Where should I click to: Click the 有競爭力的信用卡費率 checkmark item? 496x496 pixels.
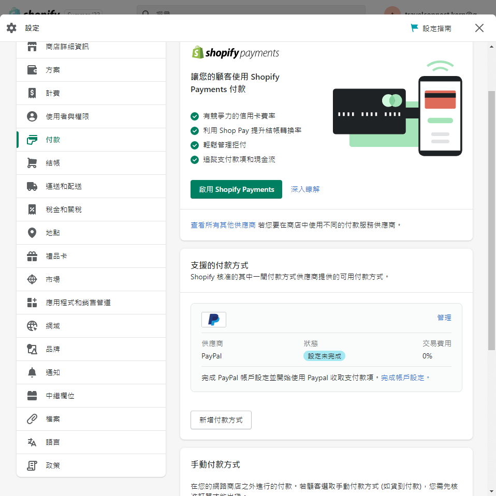tap(233, 116)
